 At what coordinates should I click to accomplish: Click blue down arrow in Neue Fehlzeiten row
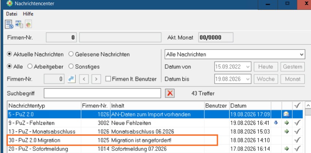click(x=276, y=123)
